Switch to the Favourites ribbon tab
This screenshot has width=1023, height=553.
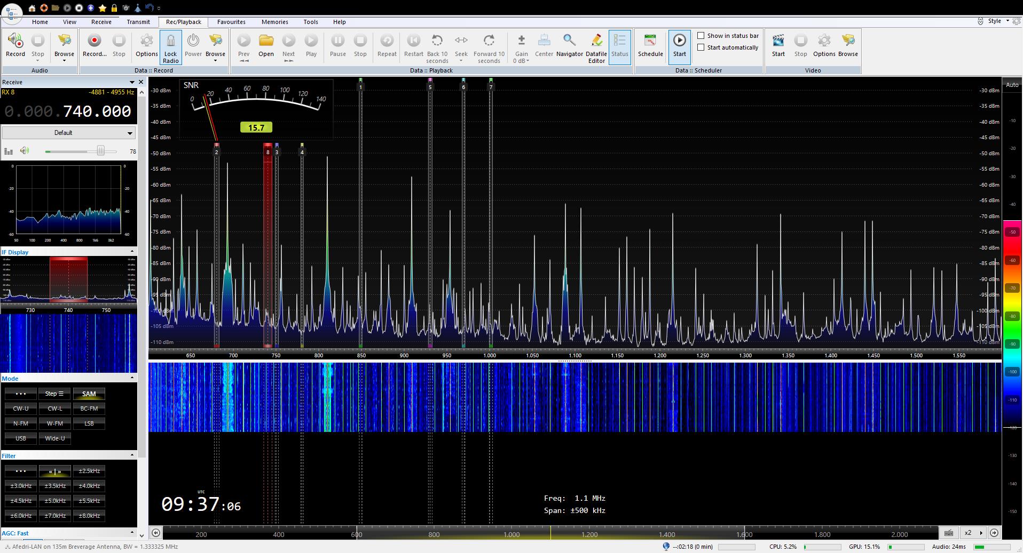point(231,22)
